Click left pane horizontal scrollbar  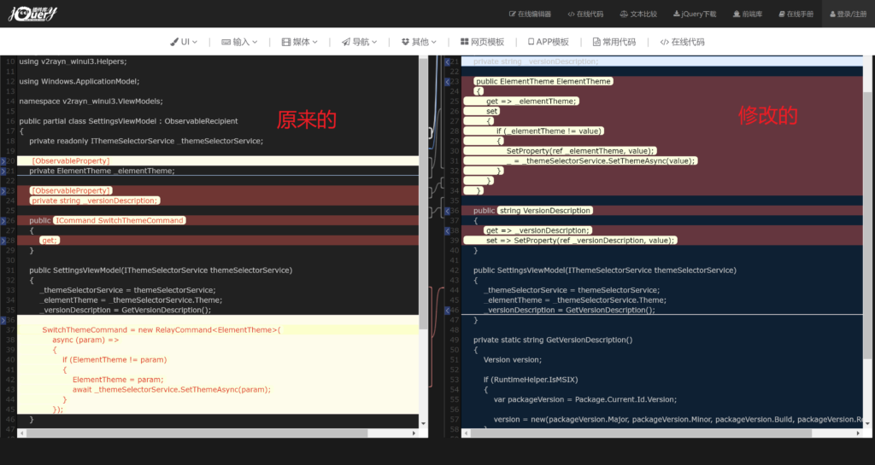point(197,433)
